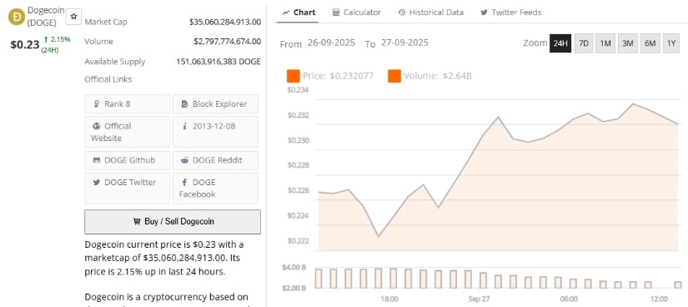688x307 pixels.
Task: Click the Dogecoin coin logo icon
Action: pos(17,16)
